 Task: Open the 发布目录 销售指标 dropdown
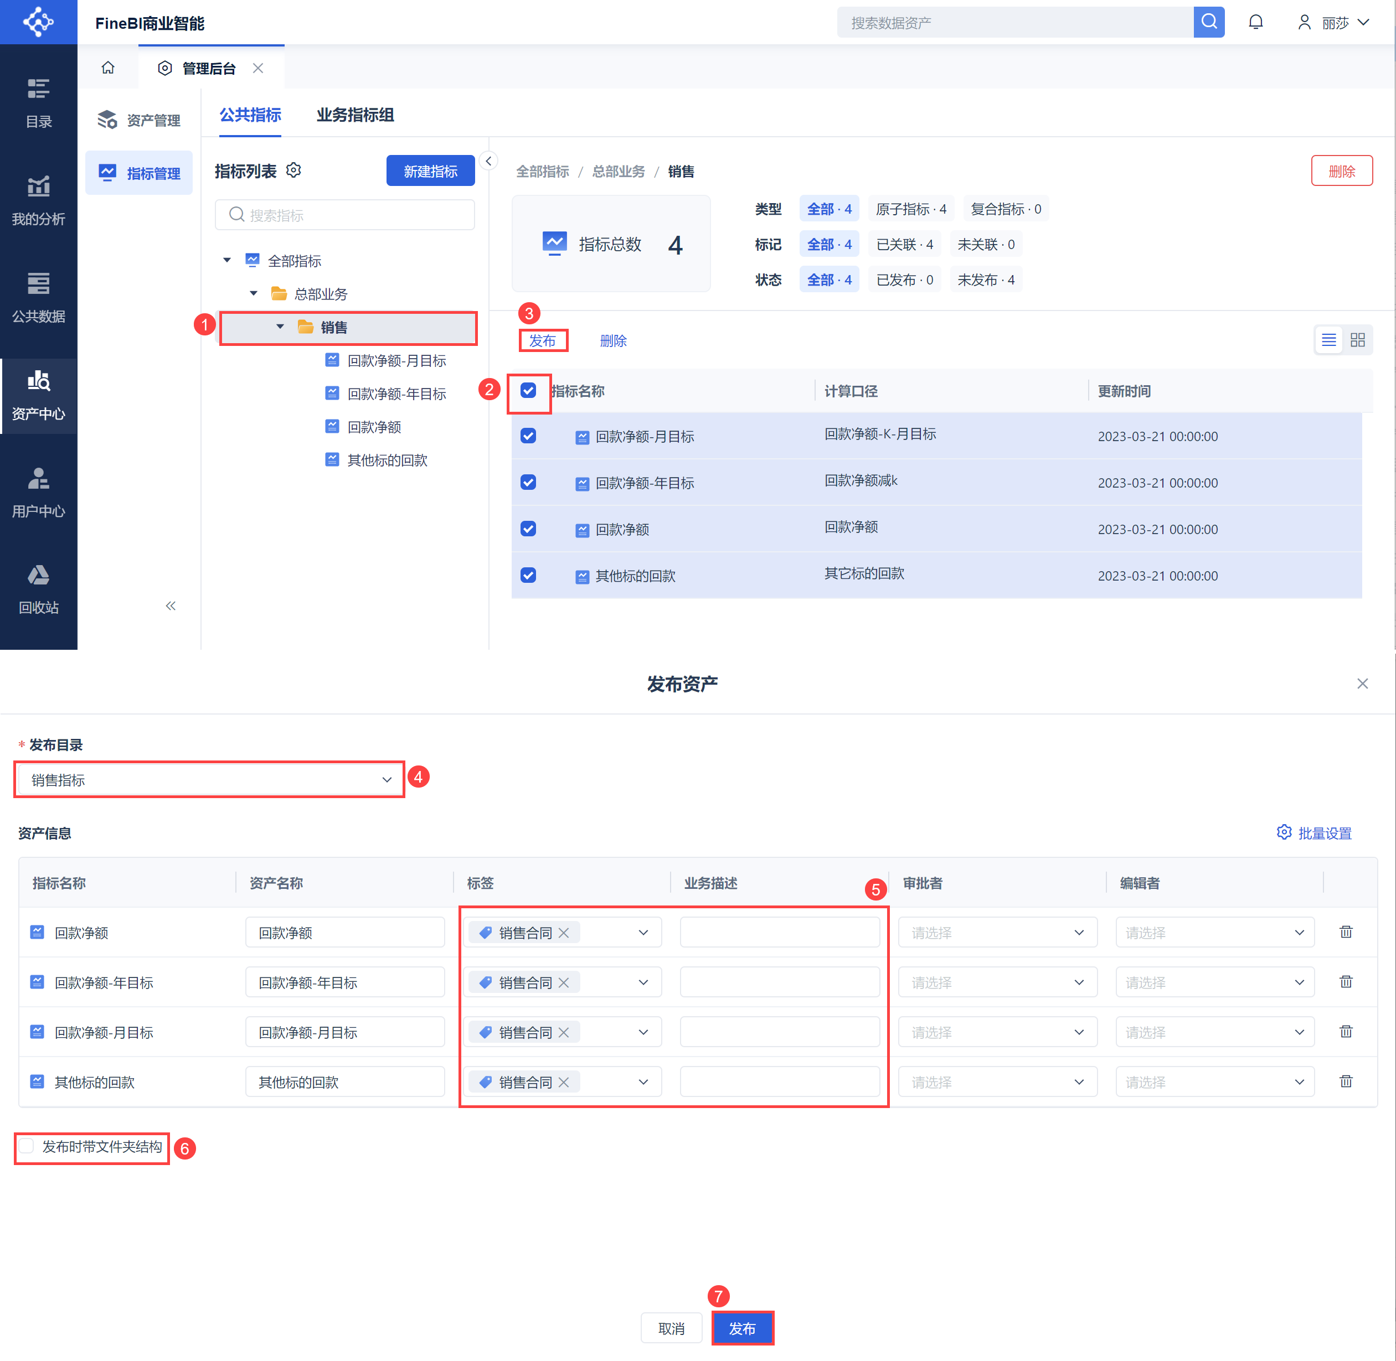[x=209, y=779]
